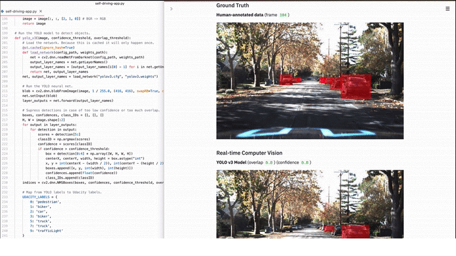Click the 'confidences.append(float(confidence))' line

(81, 173)
